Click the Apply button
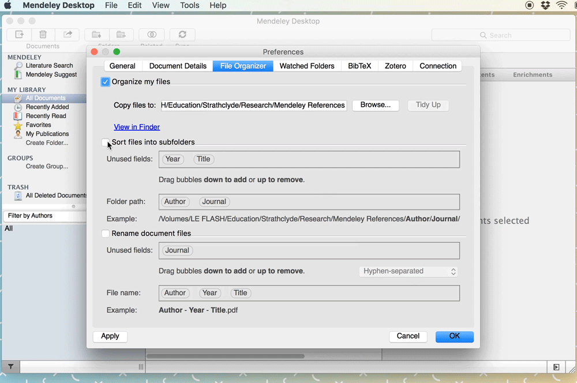Screen dimensions: 577x383 tap(110, 336)
